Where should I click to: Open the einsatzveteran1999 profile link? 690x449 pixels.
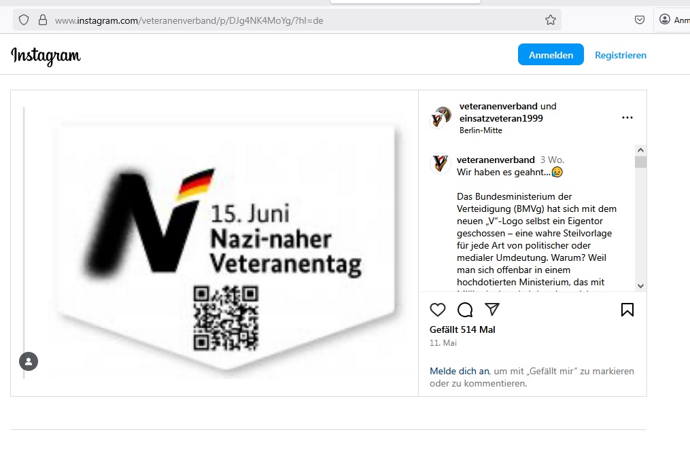click(x=501, y=118)
